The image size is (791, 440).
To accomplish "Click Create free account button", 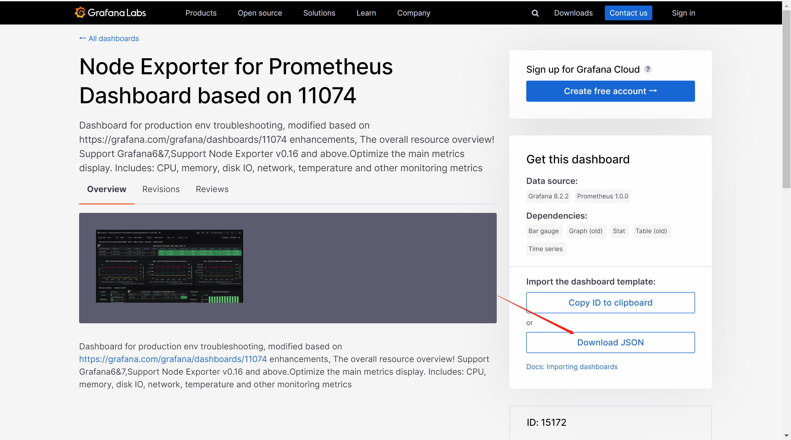I will pos(610,91).
